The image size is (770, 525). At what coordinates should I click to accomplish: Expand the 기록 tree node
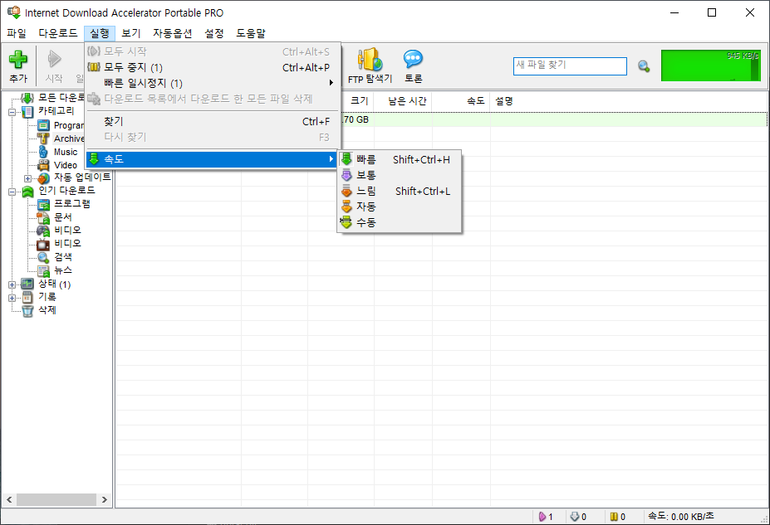pyautogui.click(x=12, y=298)
